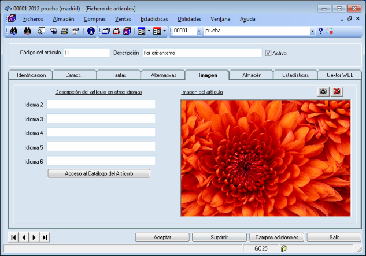Go to the next record arrow
This screenshot has height=256, width=366.
[x=34, y=237]
